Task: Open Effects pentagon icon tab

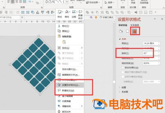Action: [x=127, y=31]
